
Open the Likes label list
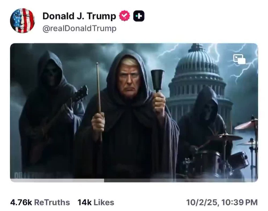click(x=104, y=202)
